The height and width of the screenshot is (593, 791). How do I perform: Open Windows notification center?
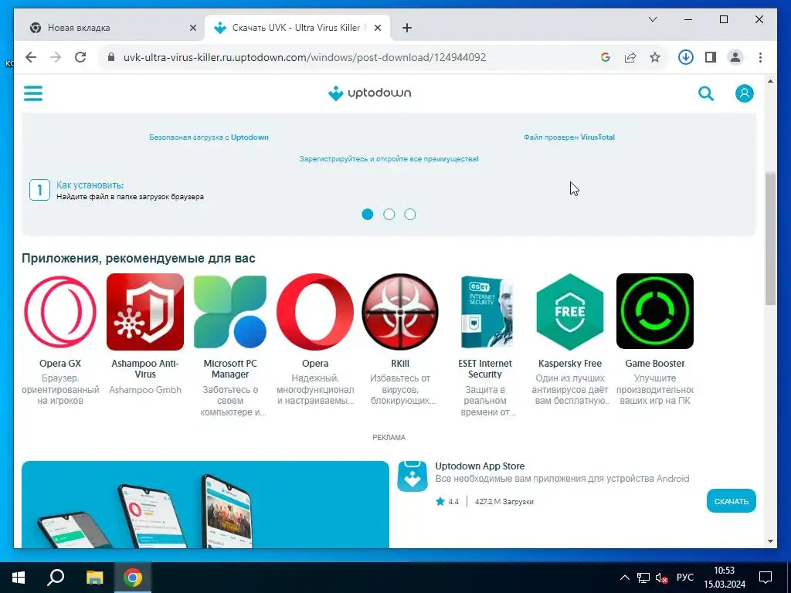coord(766,578)
